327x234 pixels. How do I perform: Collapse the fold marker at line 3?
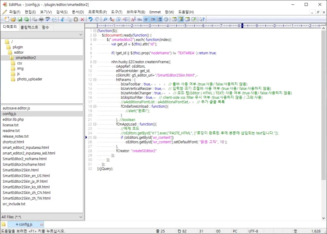pos(95,40)
